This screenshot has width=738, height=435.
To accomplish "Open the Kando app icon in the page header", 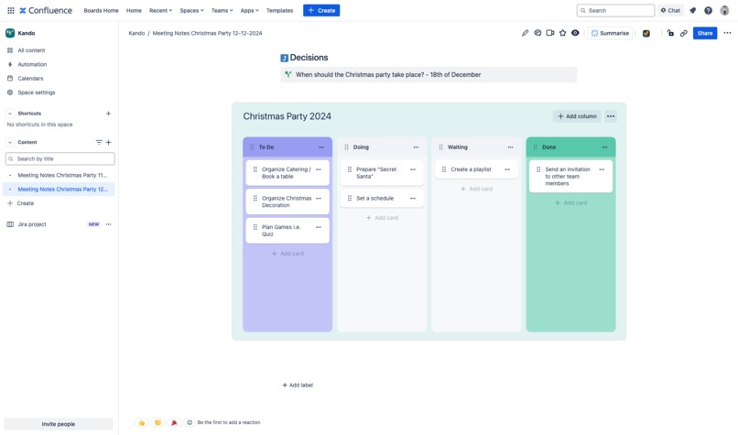I will coord(646,33).
